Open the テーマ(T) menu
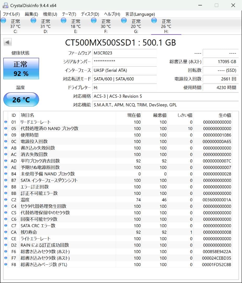 point(69,14)
